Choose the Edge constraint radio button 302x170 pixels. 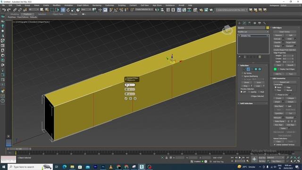(285, 87)
